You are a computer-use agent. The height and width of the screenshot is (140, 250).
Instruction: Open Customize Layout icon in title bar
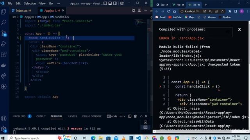point(122,3)
